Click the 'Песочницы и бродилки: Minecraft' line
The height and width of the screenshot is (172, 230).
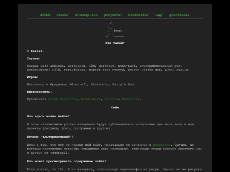pyautogui.click(x=81, y=85)
